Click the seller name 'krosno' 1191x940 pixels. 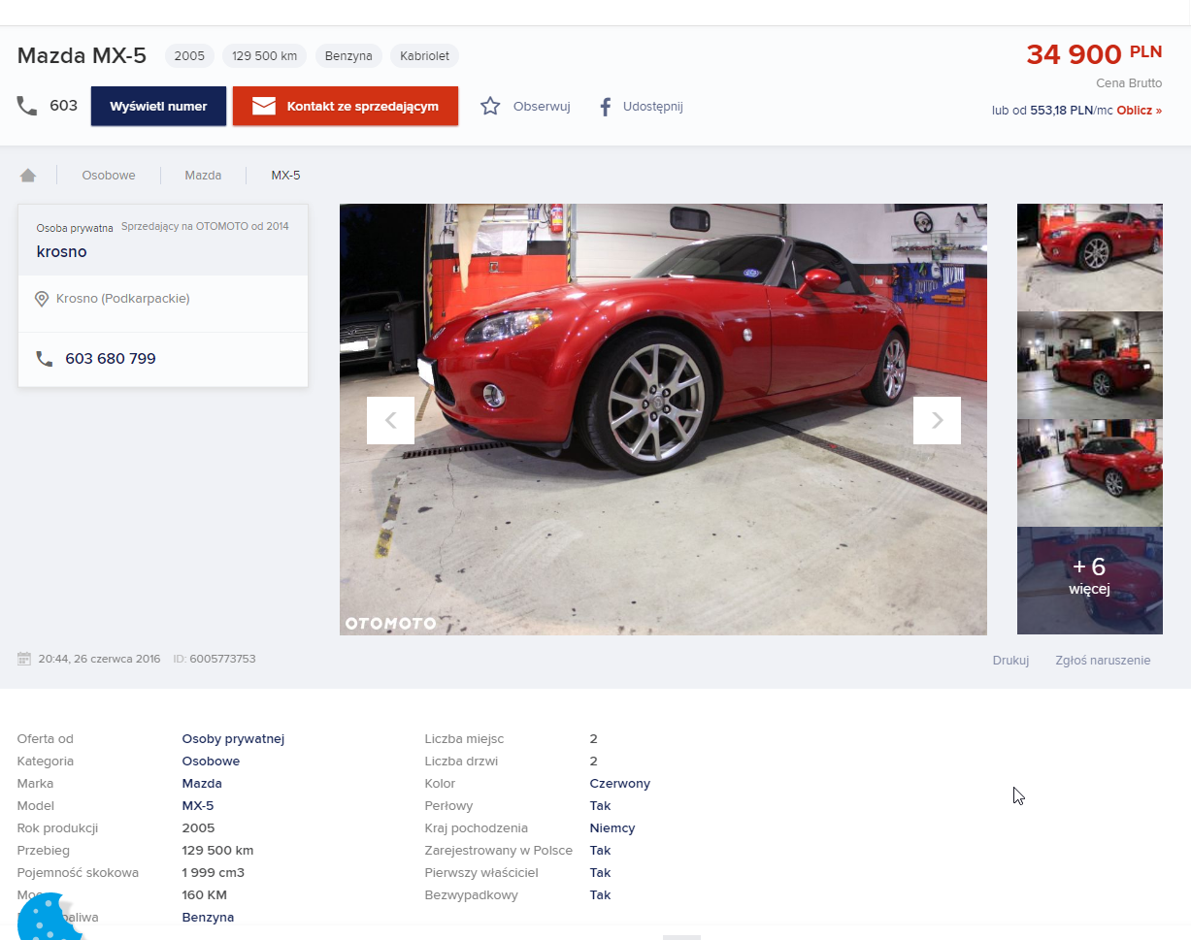tap(61, 252)
